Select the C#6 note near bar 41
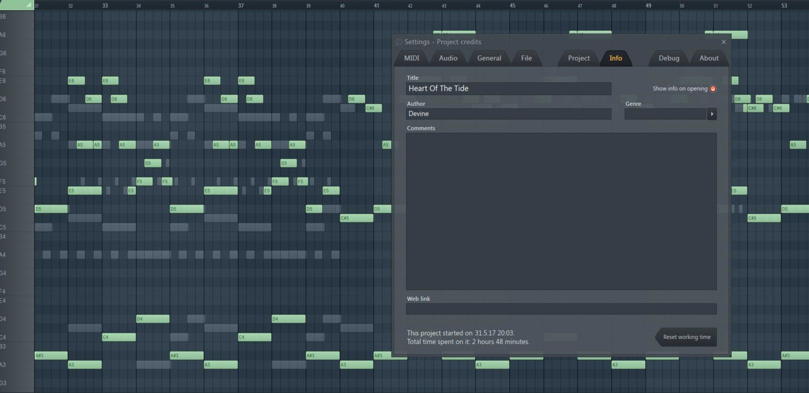The image size is (809, 393). click(x=373, y=108)
